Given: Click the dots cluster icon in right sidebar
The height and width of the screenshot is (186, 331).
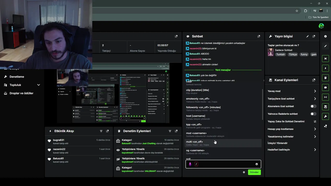Looking at the screenshot, I should 325,126.
